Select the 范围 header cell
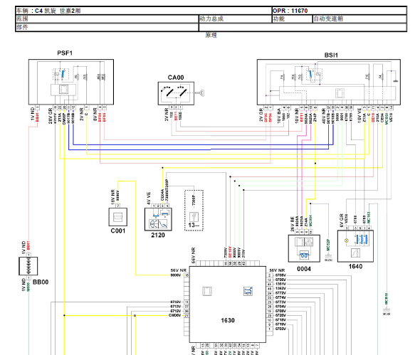This screenshot has width=420, height=355. point(107,18)
